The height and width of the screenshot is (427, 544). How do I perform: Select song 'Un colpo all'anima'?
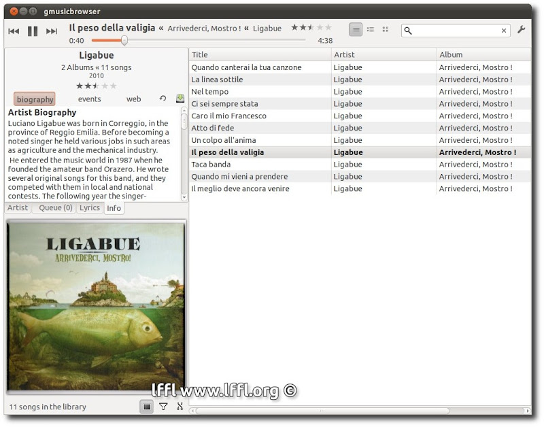pyautogui.click(x=360, y=140)
